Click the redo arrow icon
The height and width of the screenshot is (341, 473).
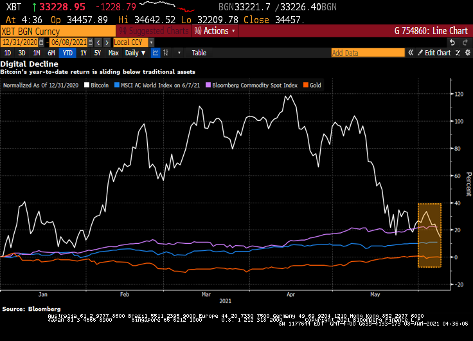tap(465, 42)
